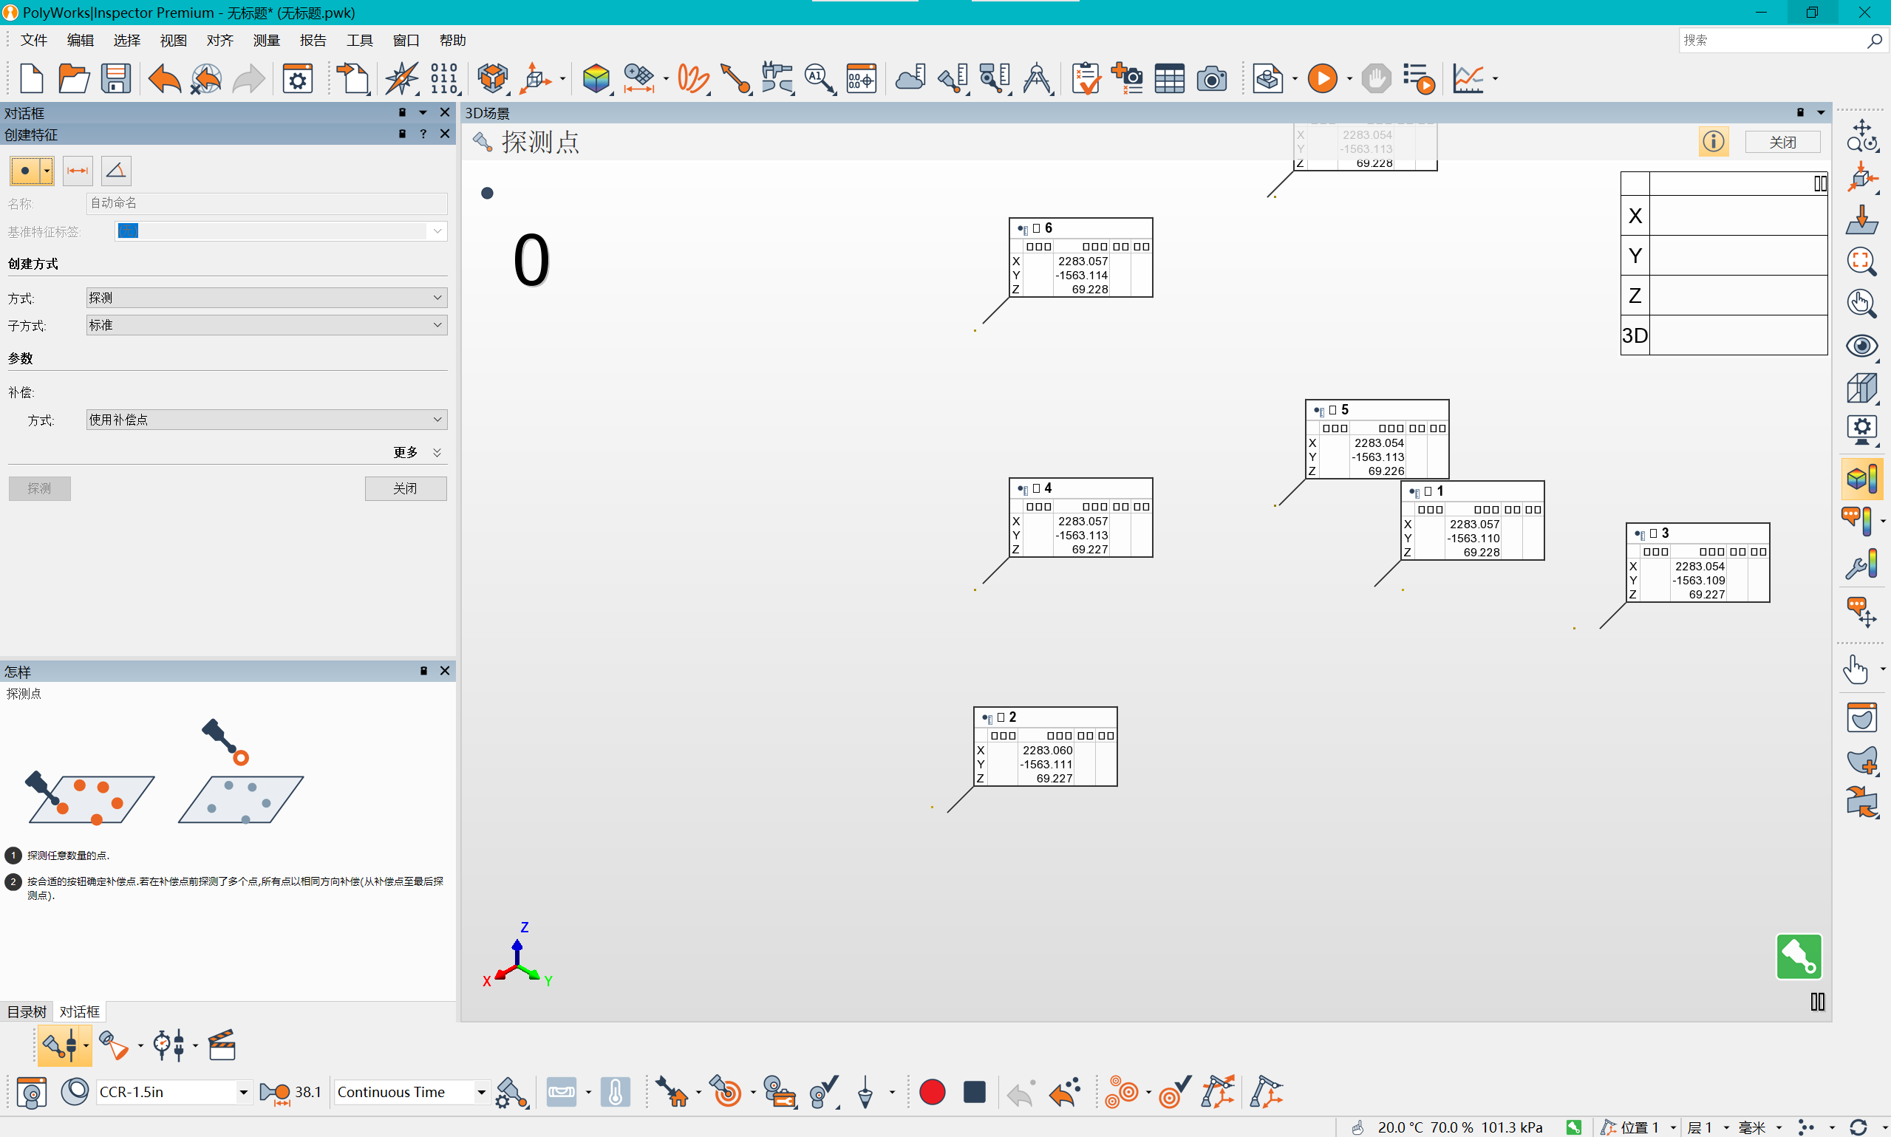Open the Continuous Time dropdown
Viewport: 1891px width, 1137px height.
point(412,1092)
